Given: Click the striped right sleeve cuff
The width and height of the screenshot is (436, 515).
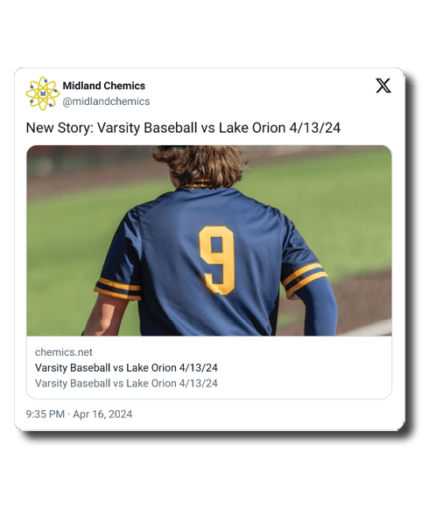Looking at the screenshot, I should pyautogui.click(x=306, y=281).
